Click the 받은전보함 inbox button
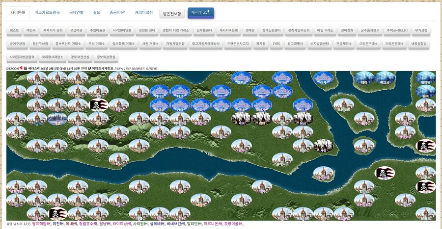Image resolution: width=442 pixels, height=229 pixels. tap(173, 13)
